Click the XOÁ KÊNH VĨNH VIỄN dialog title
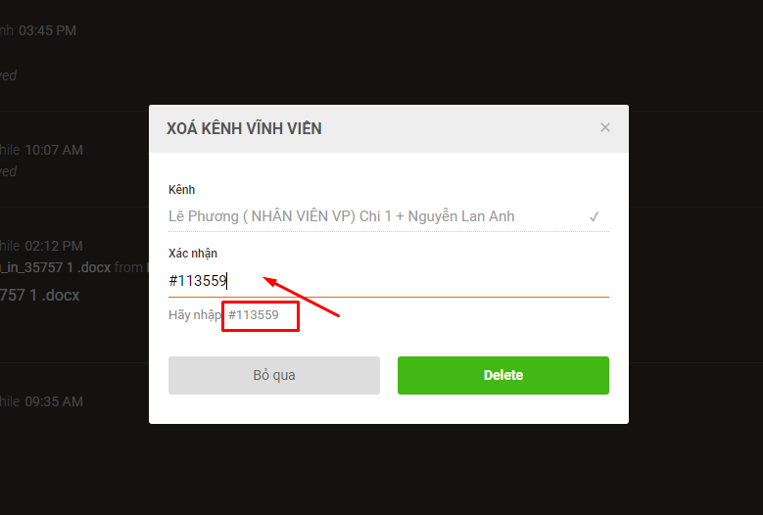The height and width of the screenshot is (515, 763). [x=244, y=128]
